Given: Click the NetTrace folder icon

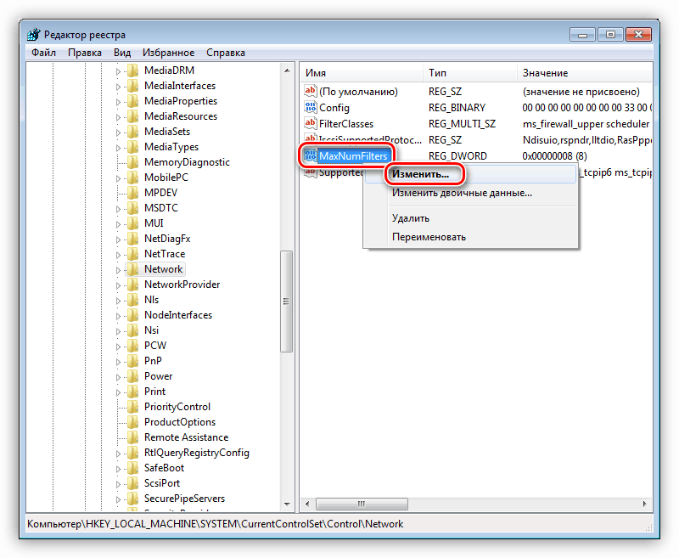Looking at the screenshot, I should (132, 254).
